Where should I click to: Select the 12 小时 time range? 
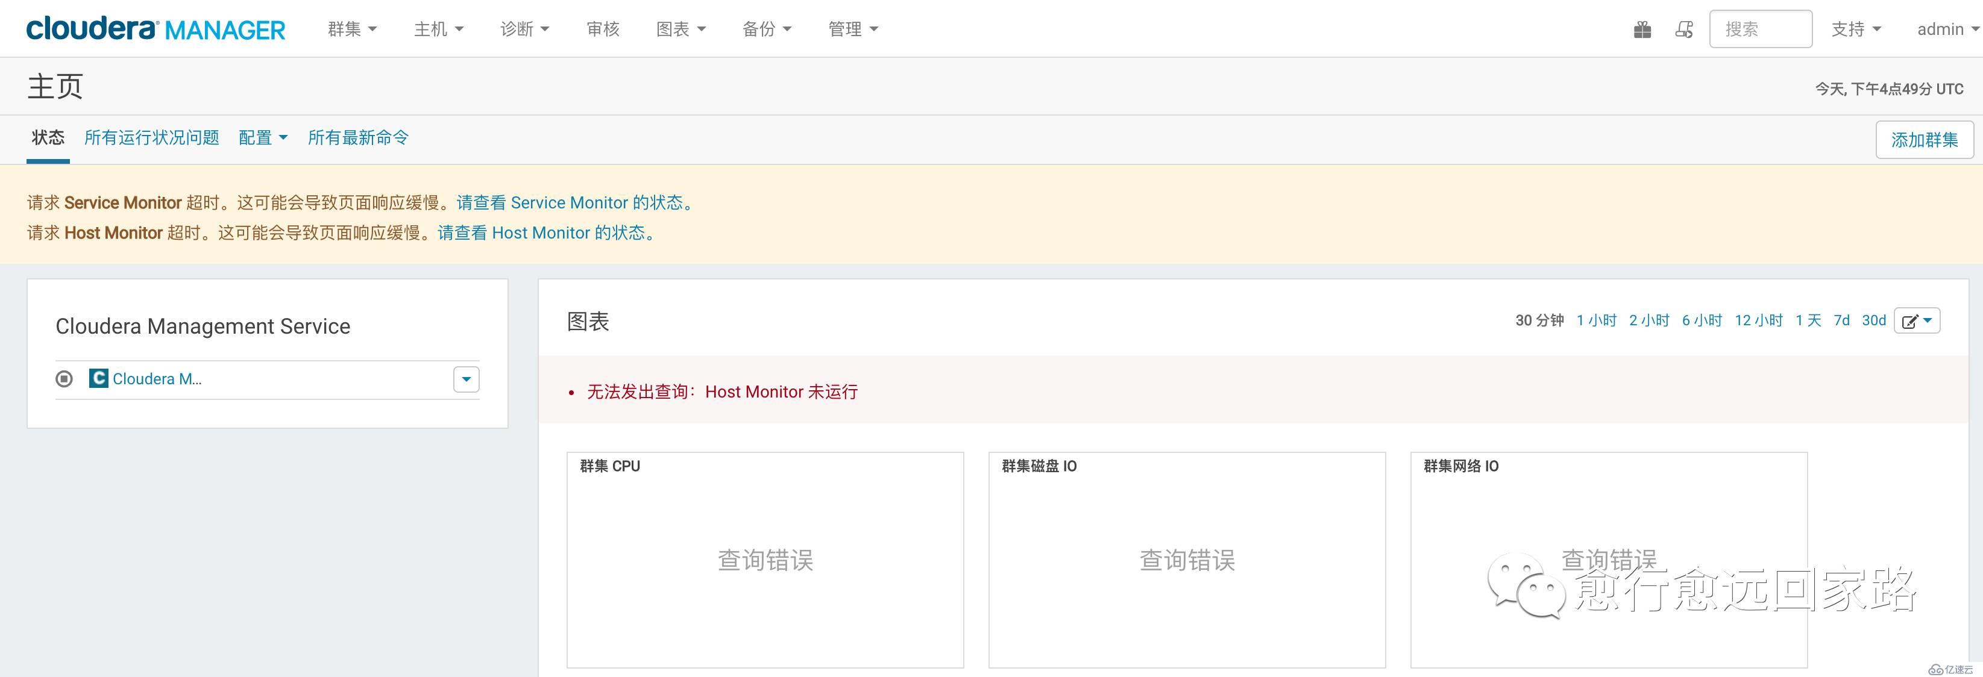pyautogui.click(x=1759, y=320)
